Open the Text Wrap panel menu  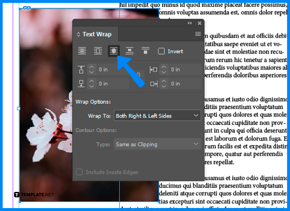click(198, 34)
